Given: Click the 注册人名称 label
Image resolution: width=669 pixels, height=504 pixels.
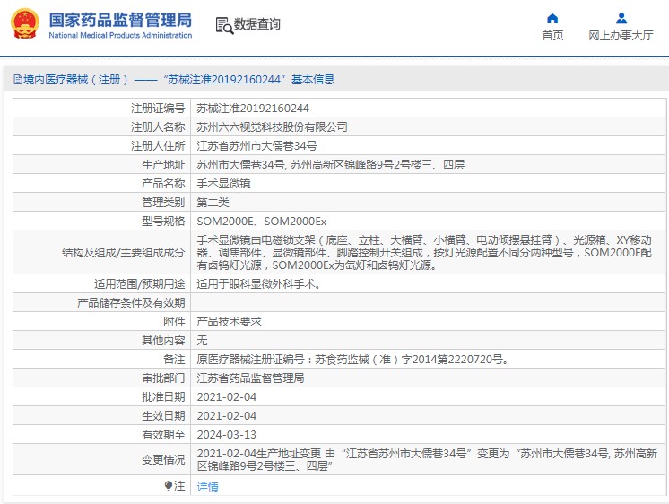Looking at the screenshot, I should click(158, 127).
